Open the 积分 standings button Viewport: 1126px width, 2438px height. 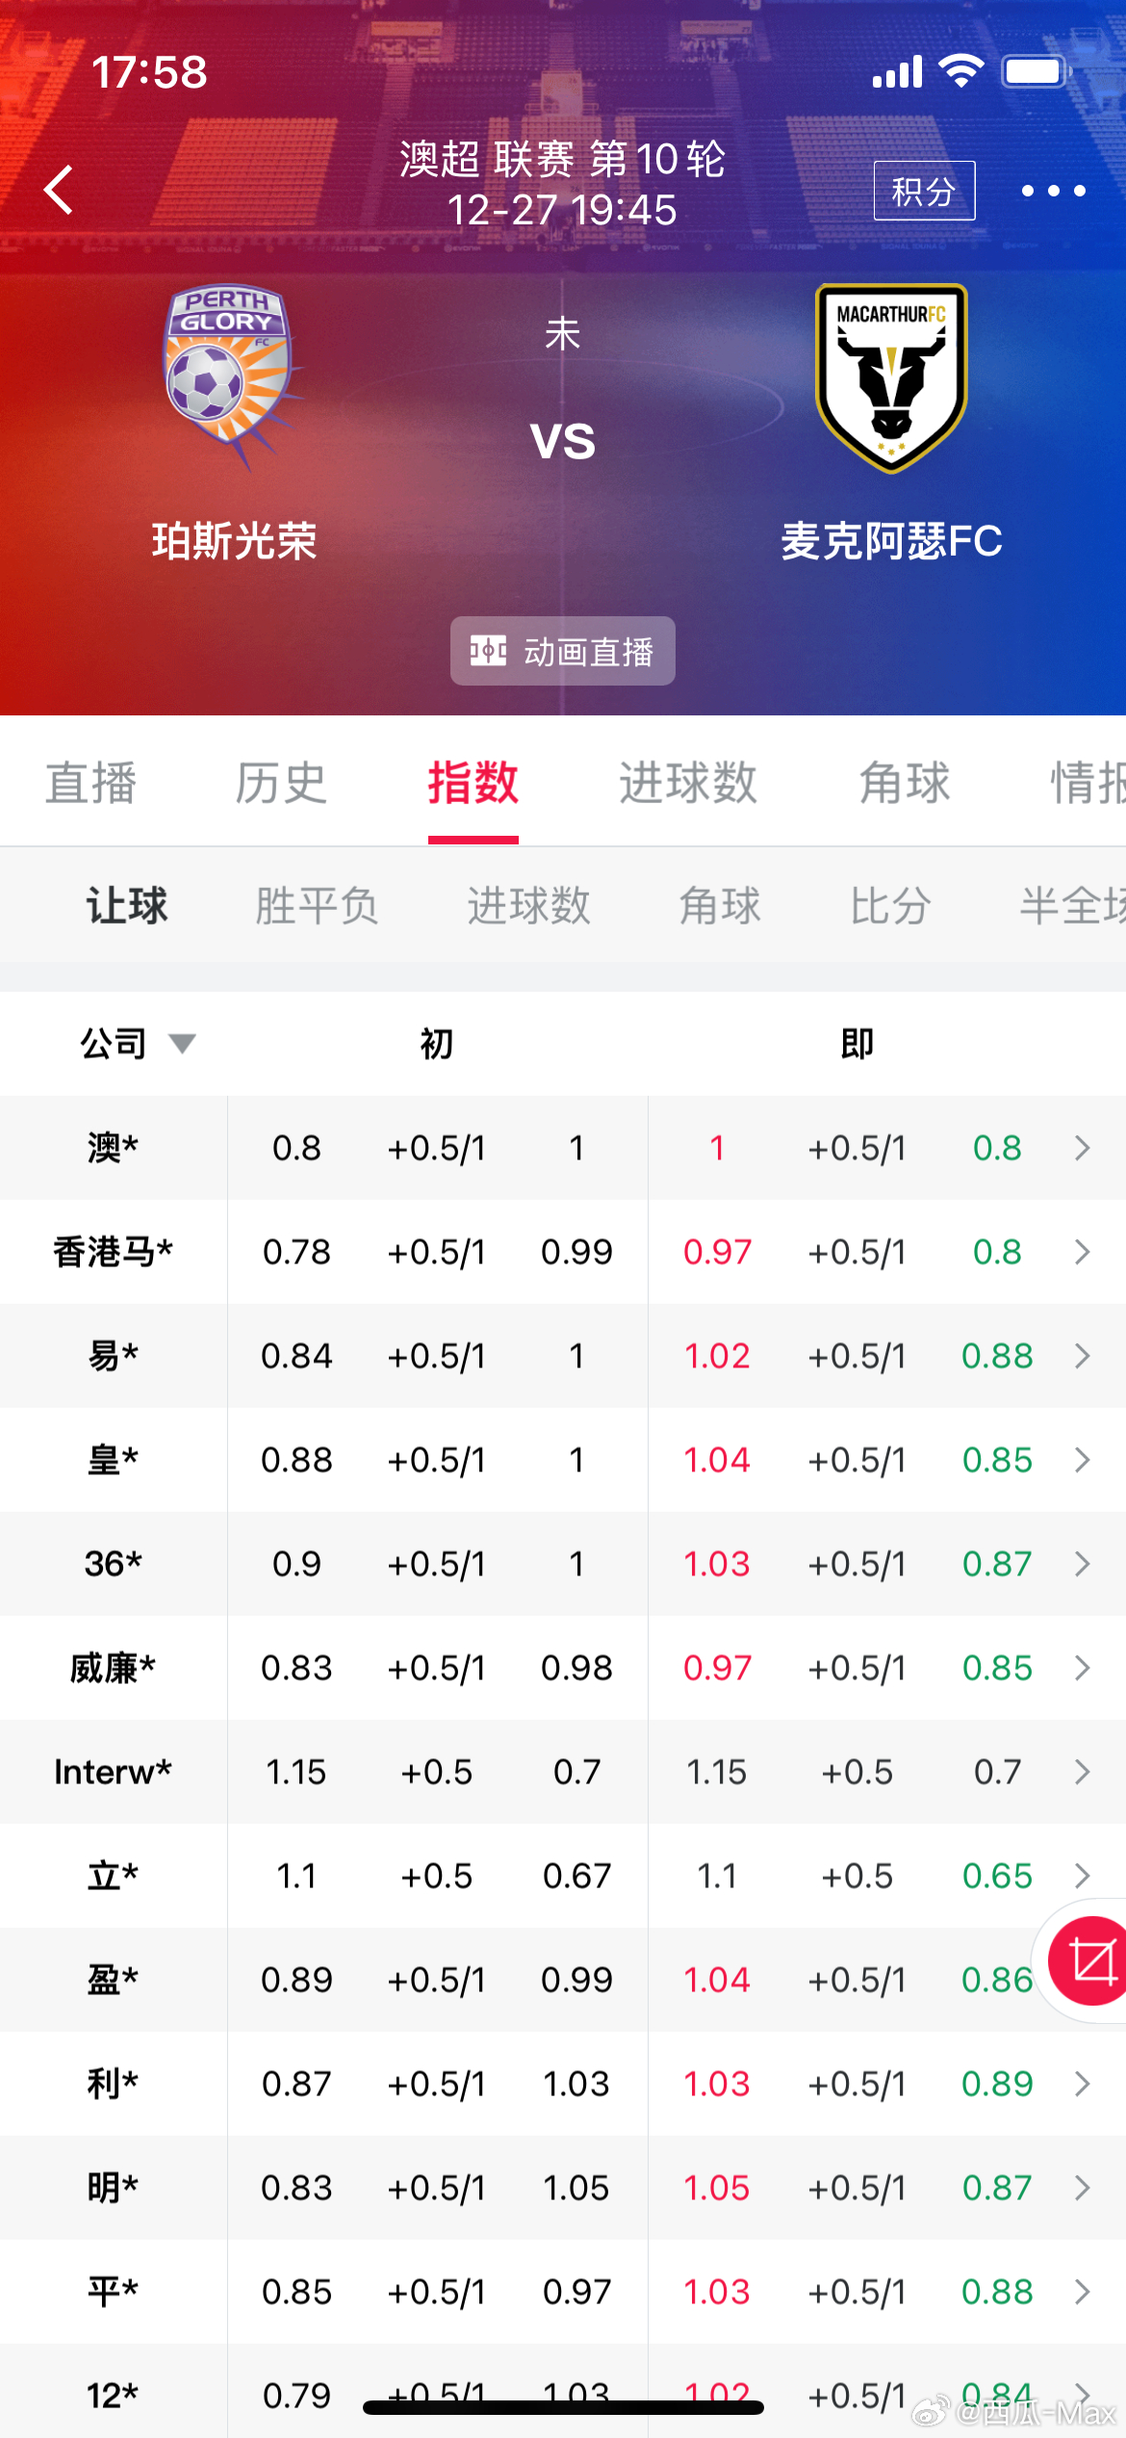click(924, 191)
